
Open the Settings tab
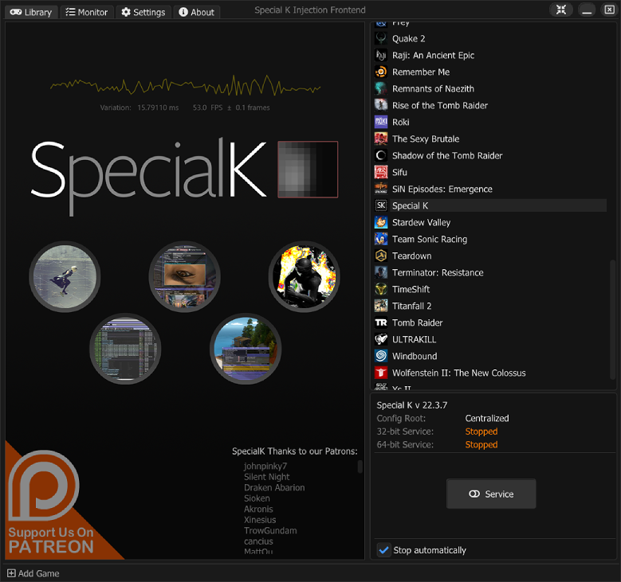[143, 12]
